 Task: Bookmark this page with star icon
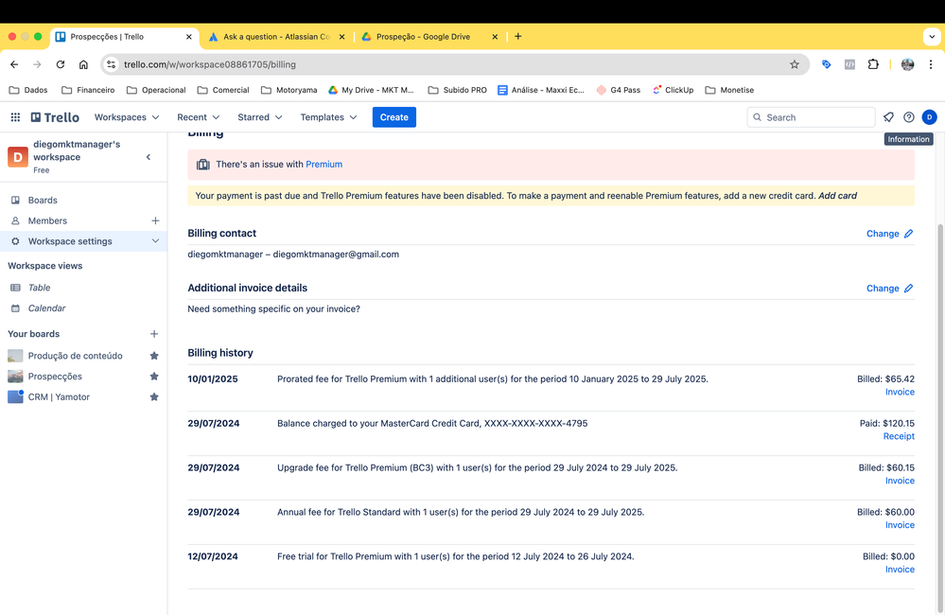795,64
